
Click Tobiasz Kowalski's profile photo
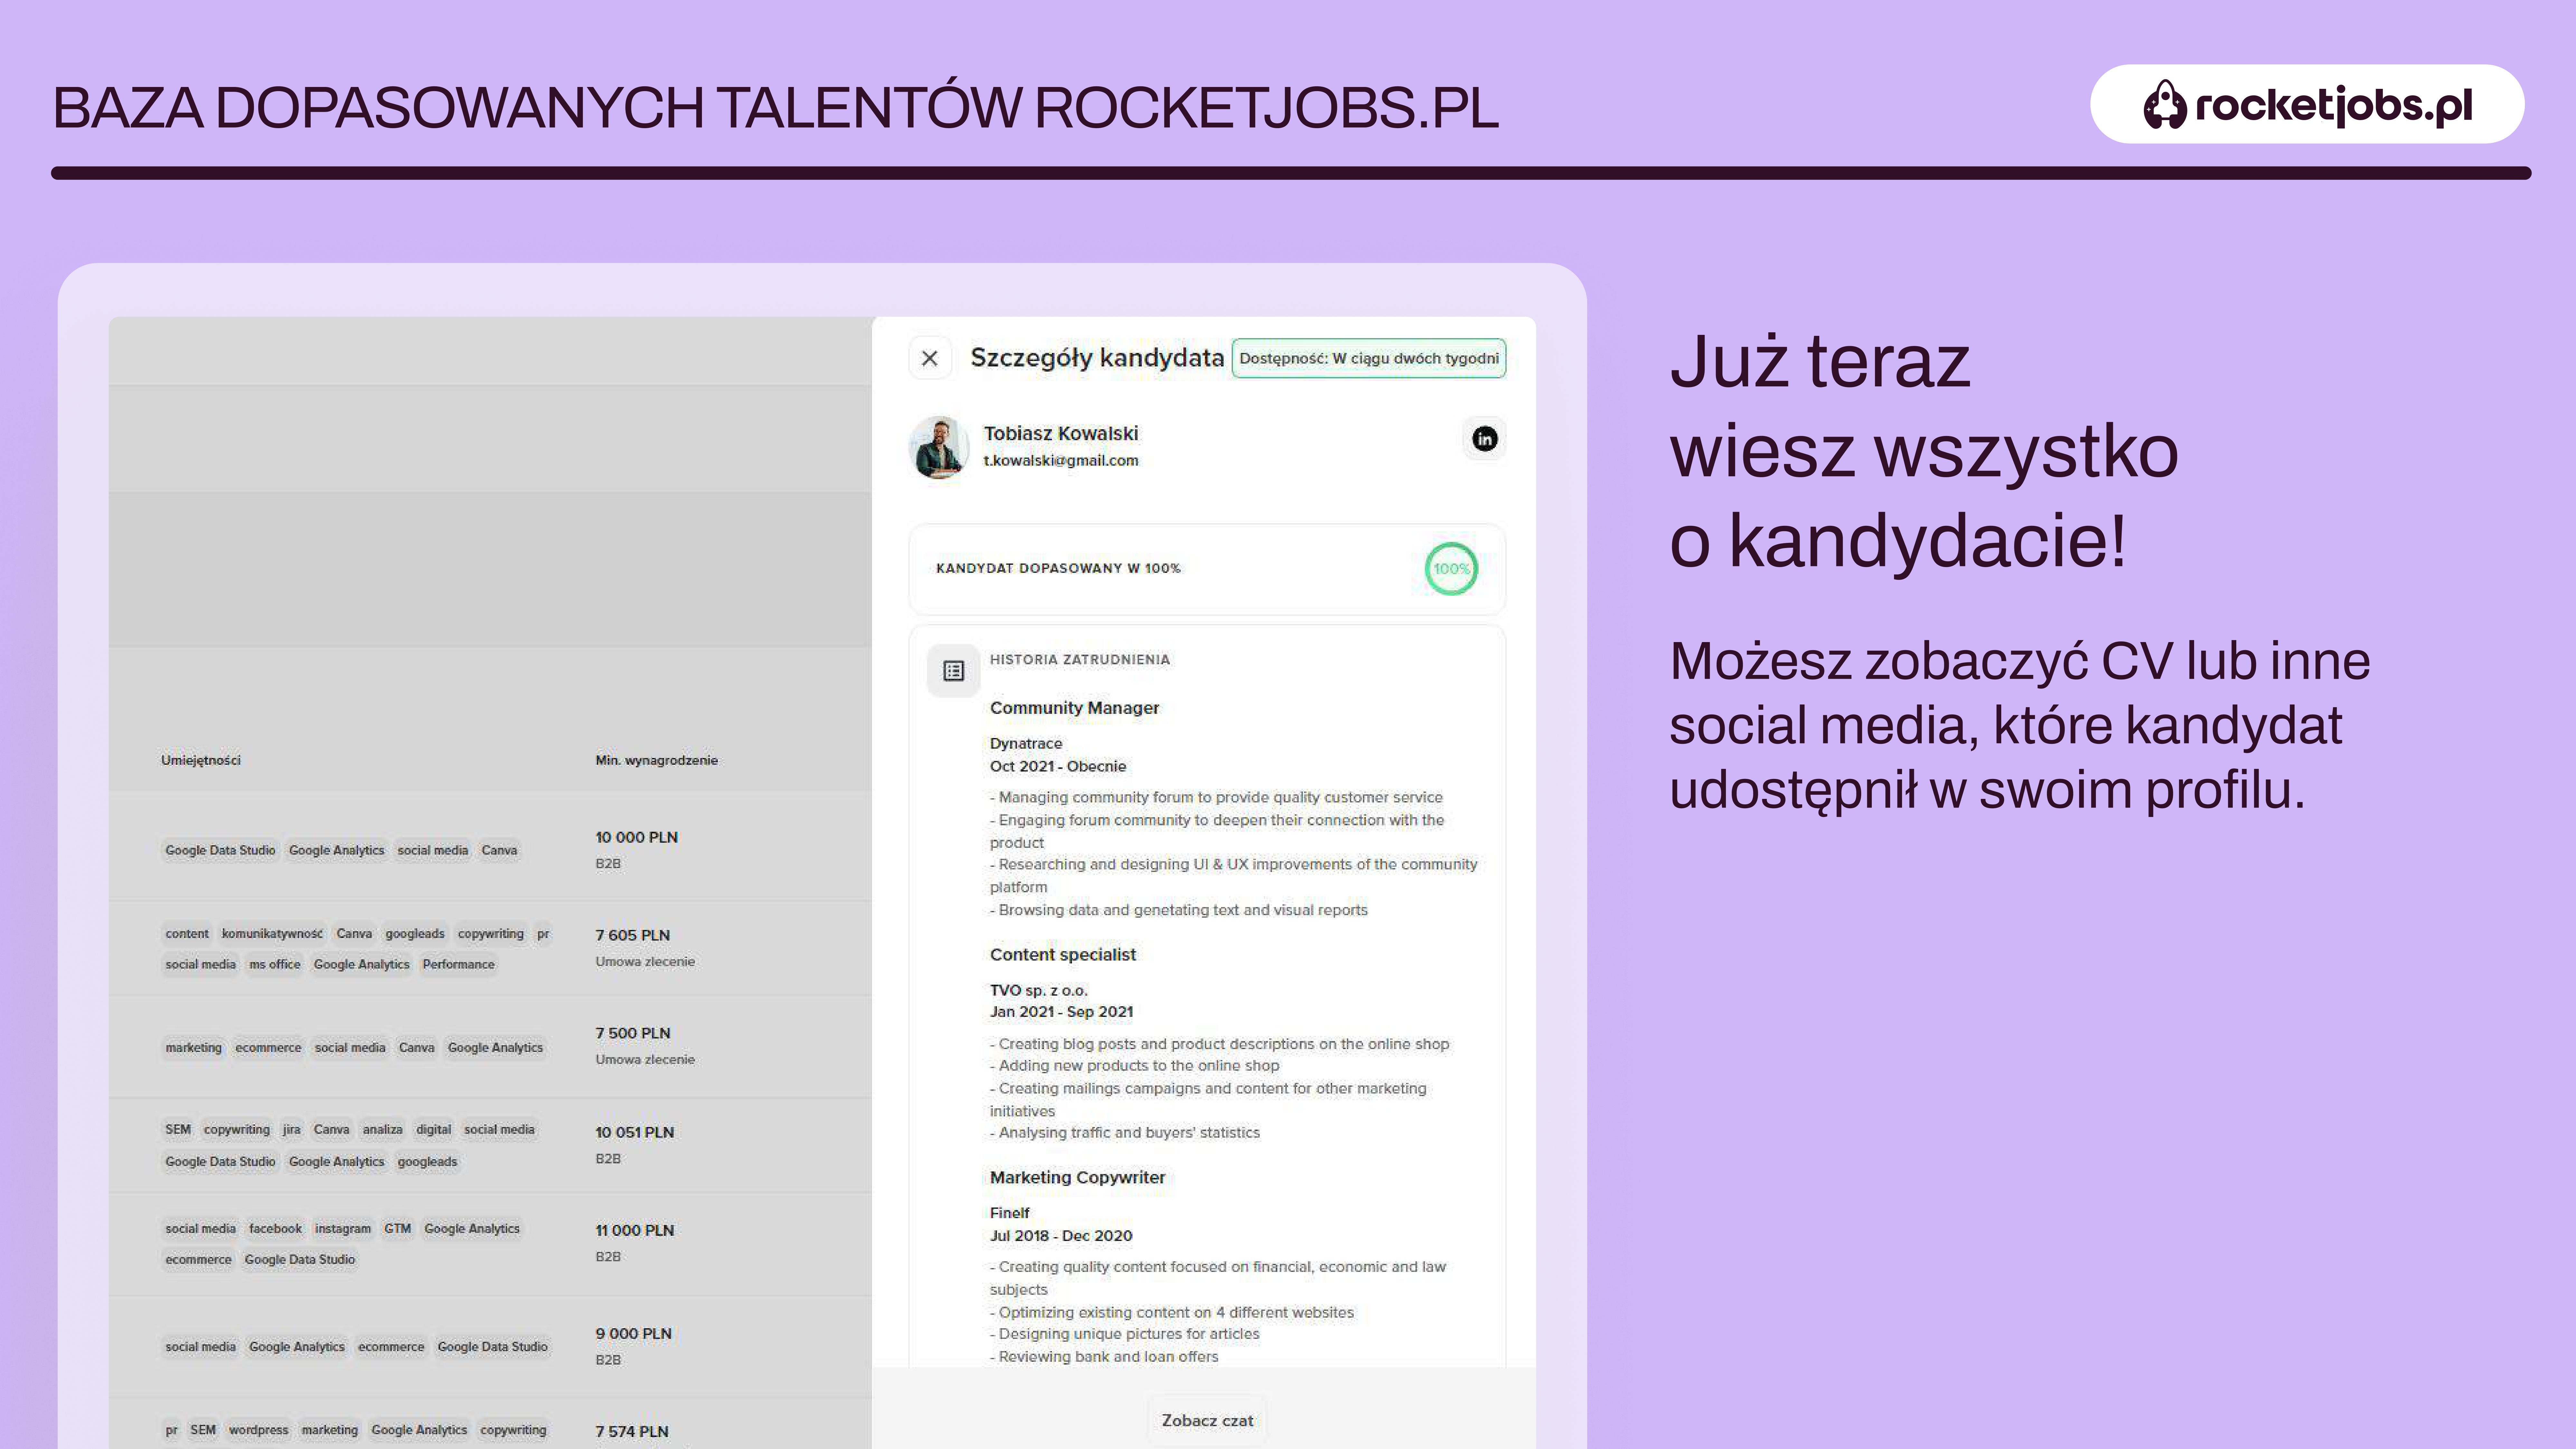938,447
